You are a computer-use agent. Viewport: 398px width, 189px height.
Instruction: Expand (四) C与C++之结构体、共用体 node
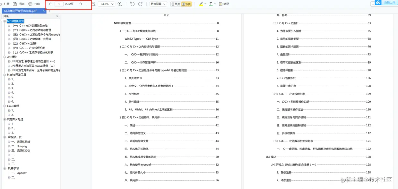[9, 39]
